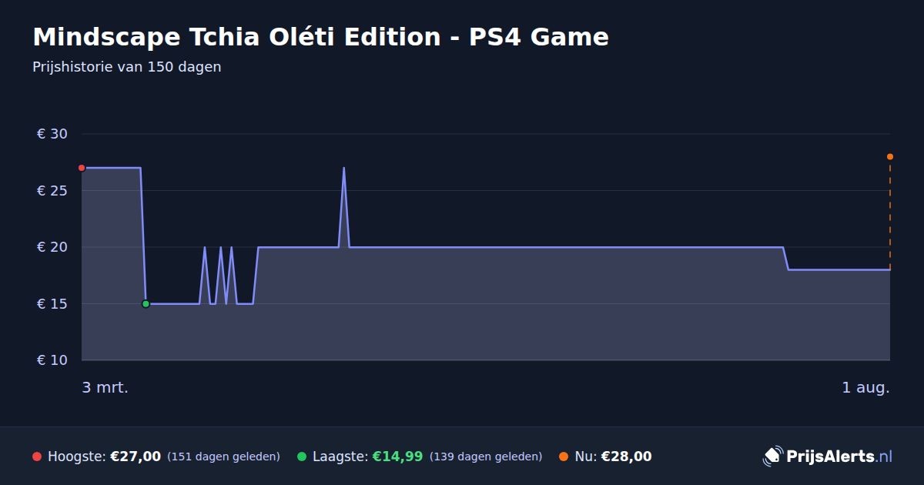Click the €14,99 lowest price value
Screen dimensions: 924x485
click(397, 457)
